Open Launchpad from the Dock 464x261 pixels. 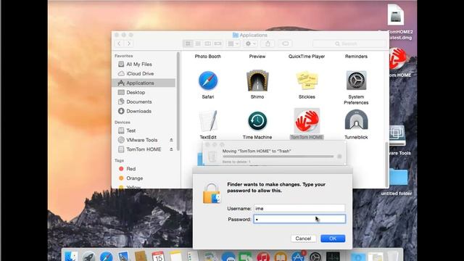(88, 256)
